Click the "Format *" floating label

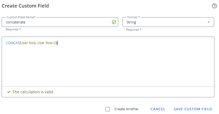tap(134, 17)
